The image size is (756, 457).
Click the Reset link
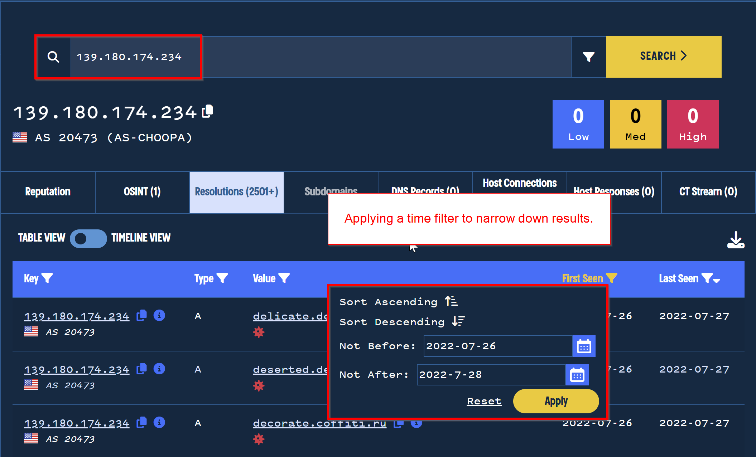point(484,401)
